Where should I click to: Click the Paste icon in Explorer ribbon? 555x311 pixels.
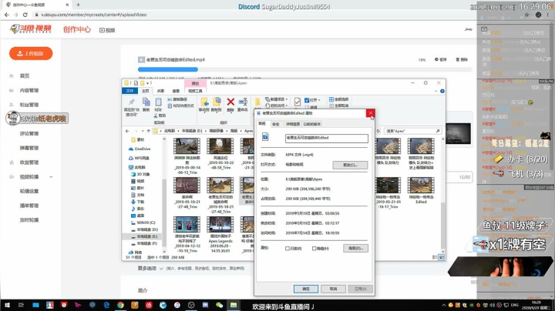point(158,102)
